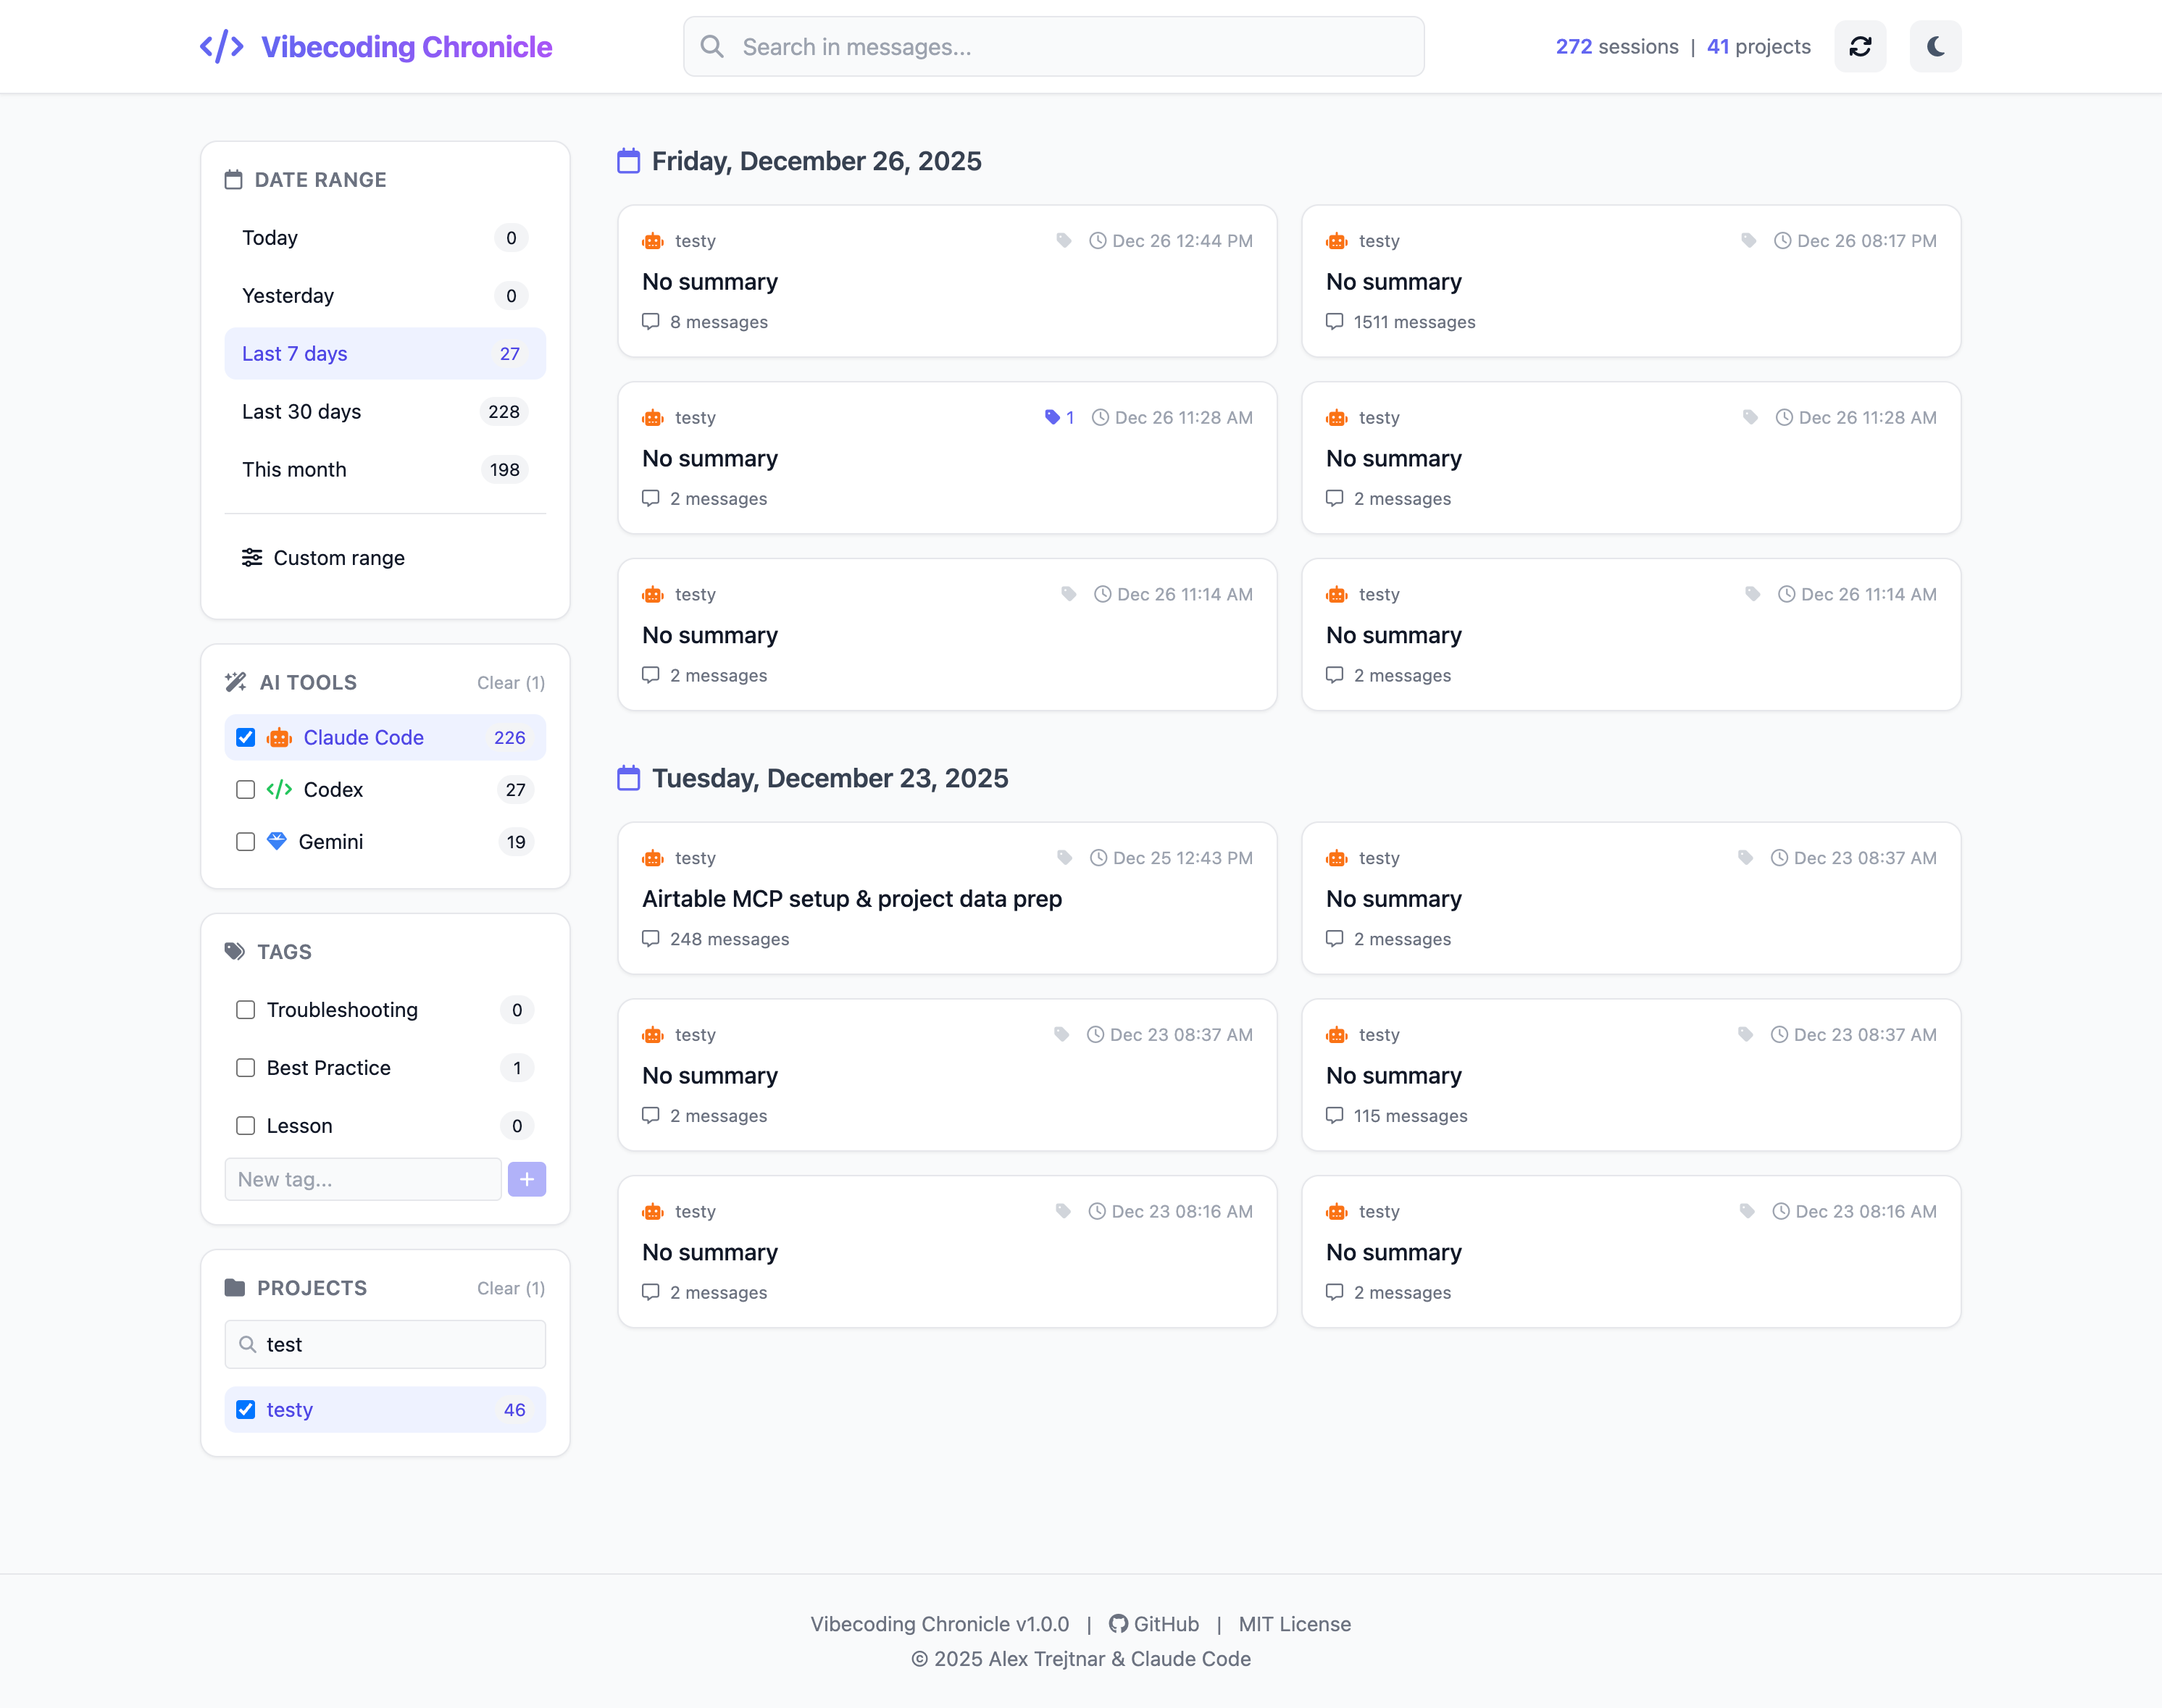Click the calendar icon beside Date Range
This screenshot has height=1708, width=2162.
click(x=235, y=179)
